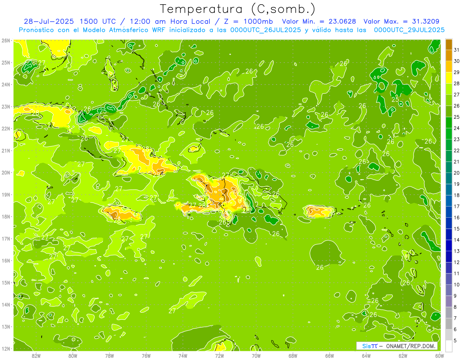Click the 13N latitude axis label
This screenshot has width=467, height=361.
pyautogui.click(x=5, y=327)
